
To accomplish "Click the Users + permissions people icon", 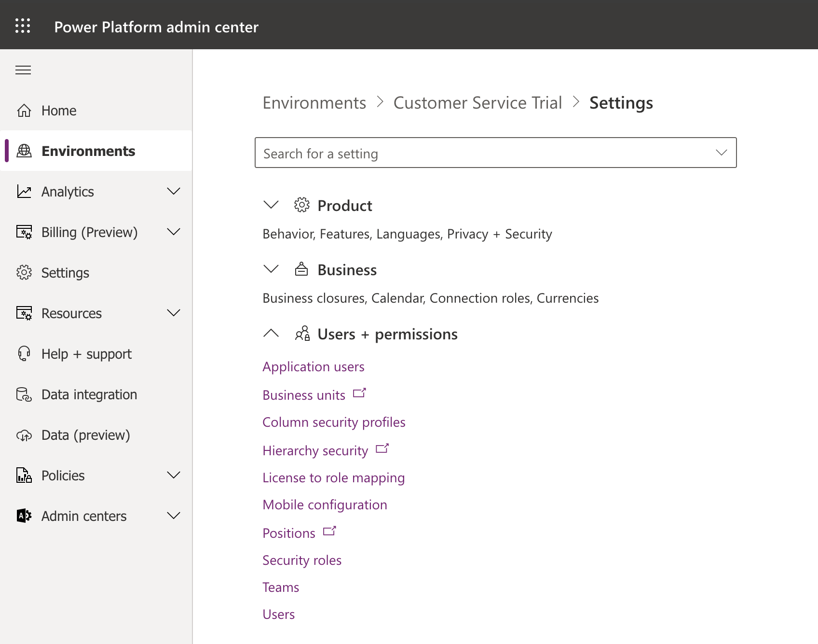I will (x=302, y=333).
